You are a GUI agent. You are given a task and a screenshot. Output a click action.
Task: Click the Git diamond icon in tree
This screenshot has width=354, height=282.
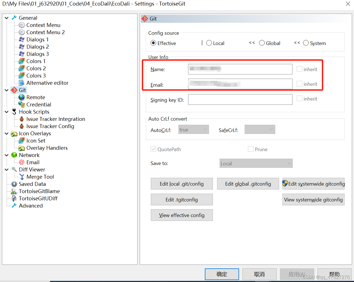pos(14,90)
